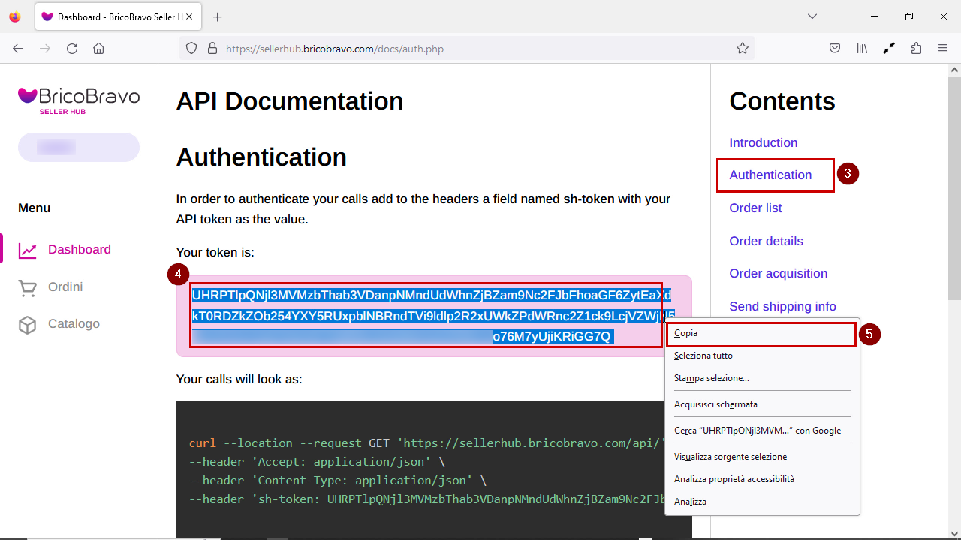Click the 'Content-Type: application/json' code line

pos(338,480)
